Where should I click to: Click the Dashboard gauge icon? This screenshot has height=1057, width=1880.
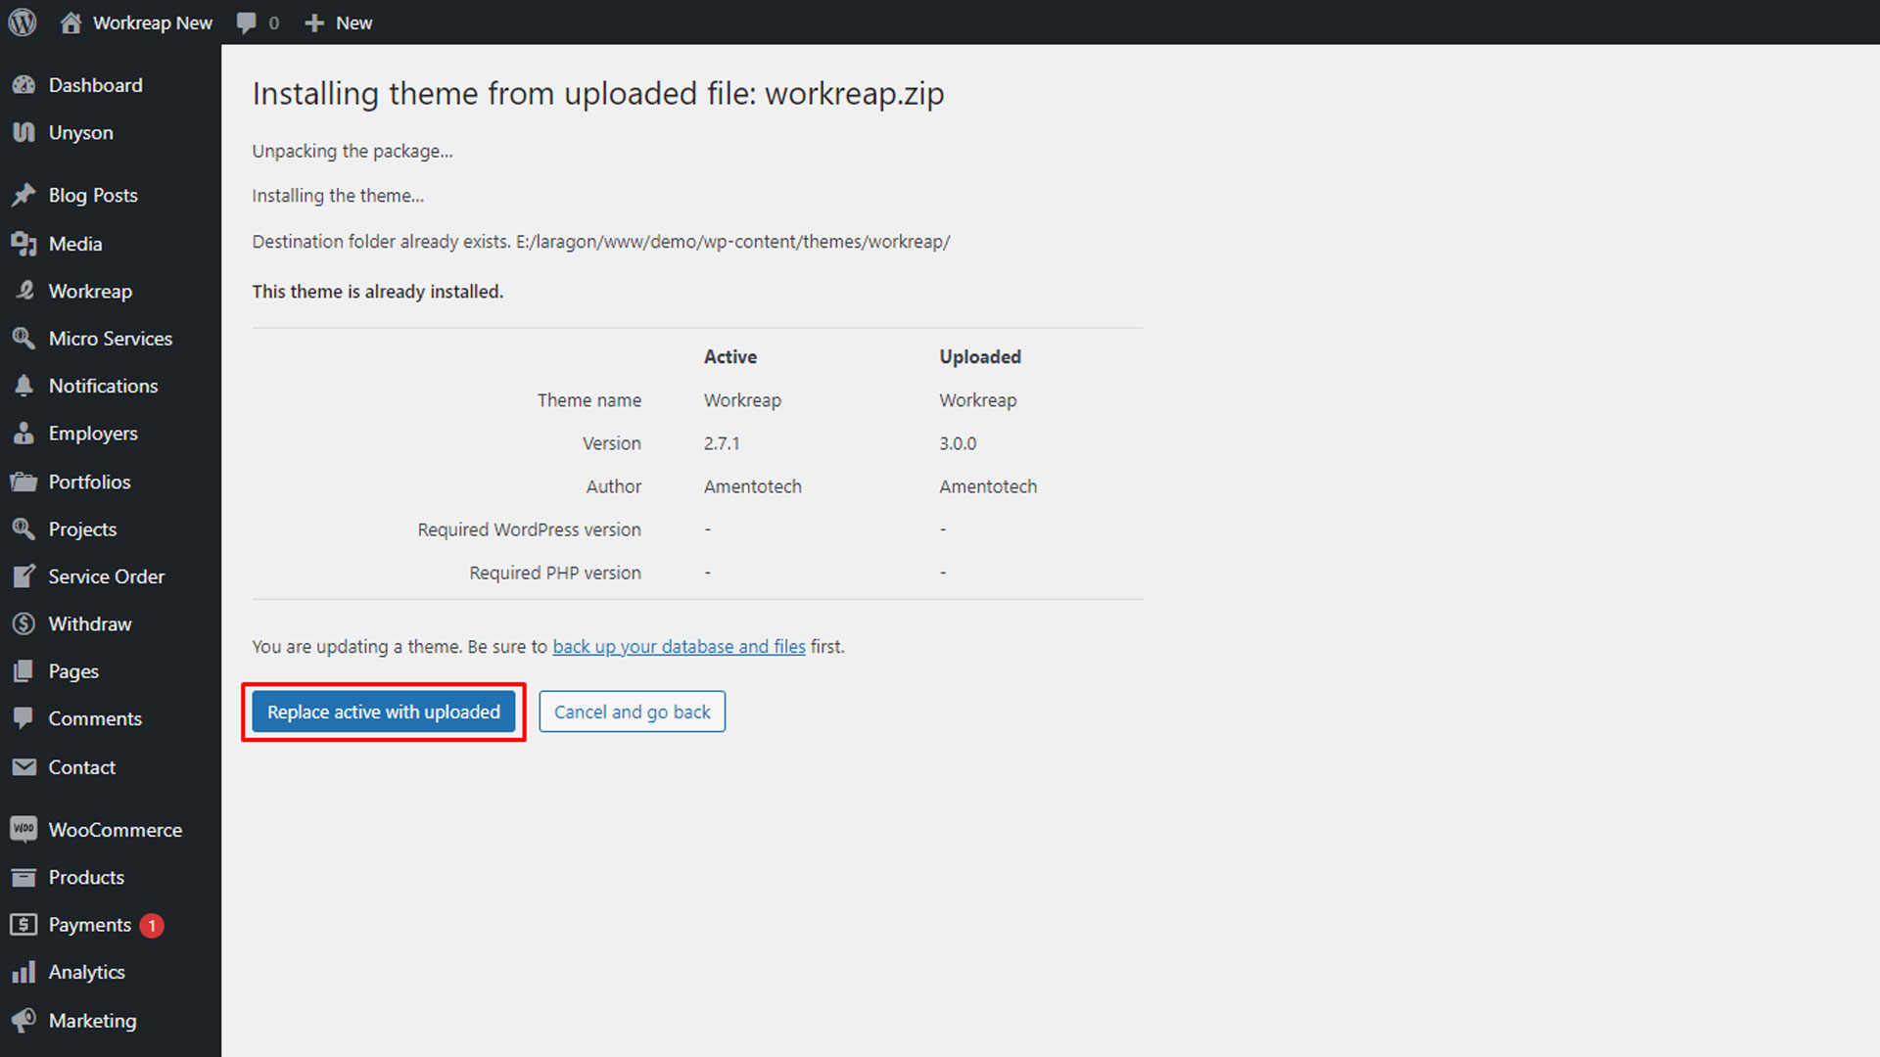[x=23, y=85]
